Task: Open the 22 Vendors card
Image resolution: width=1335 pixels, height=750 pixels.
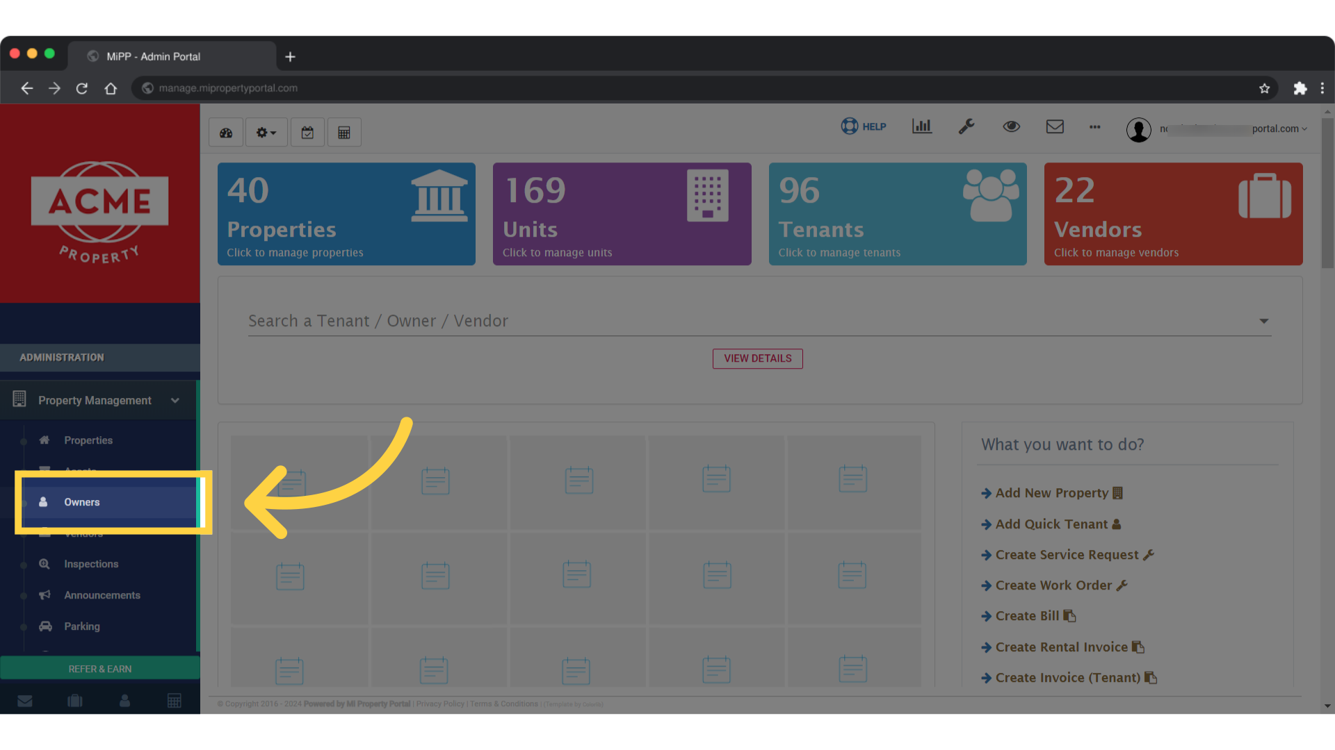Action: click(1174, 214)
